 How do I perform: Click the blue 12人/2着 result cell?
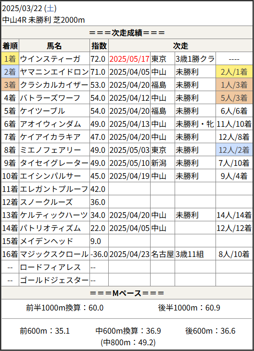[x=234, y=150]
